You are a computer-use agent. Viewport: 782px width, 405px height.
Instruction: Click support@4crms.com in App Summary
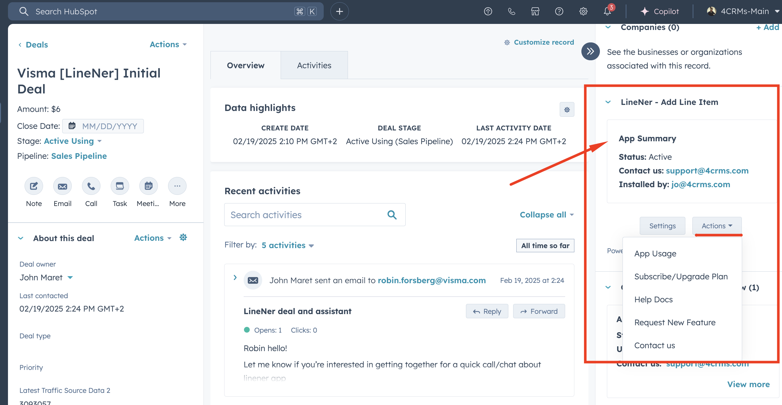point(707,171)
